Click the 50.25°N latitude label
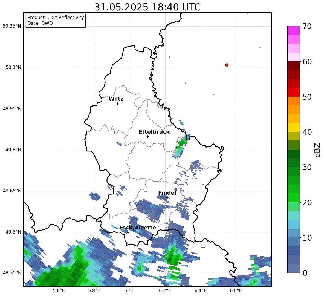 12,26
